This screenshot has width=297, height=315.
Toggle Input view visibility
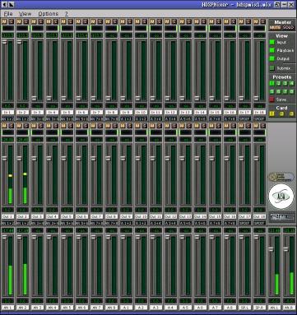click(x=272, y=42)
